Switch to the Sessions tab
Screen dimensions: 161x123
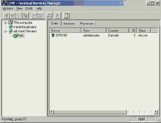[69, 24]
